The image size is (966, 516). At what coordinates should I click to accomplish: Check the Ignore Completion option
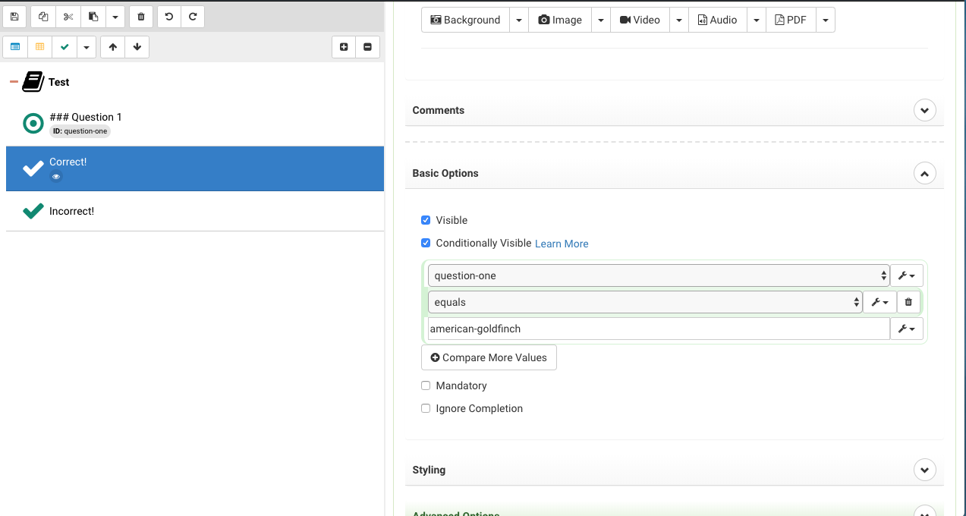(426, 408)
